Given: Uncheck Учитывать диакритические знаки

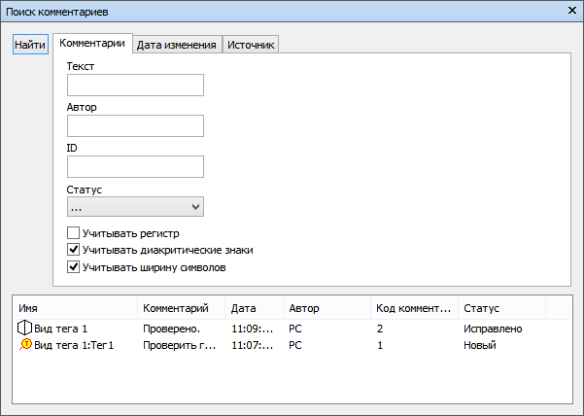Looking at the screenshot, I should 74,250.
